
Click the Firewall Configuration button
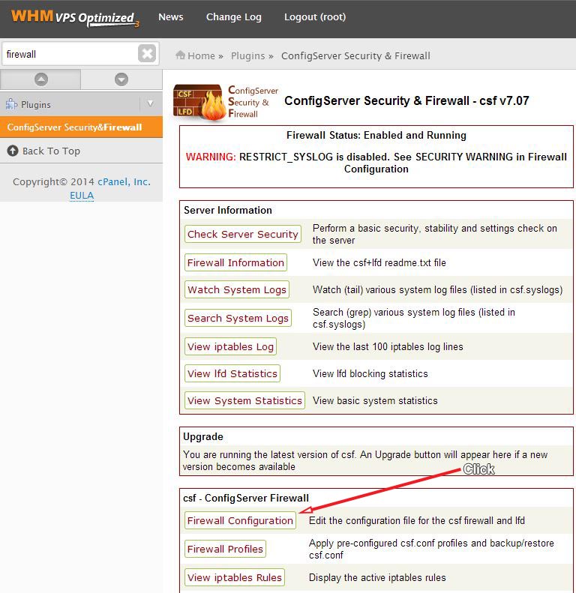coord(240,520)
